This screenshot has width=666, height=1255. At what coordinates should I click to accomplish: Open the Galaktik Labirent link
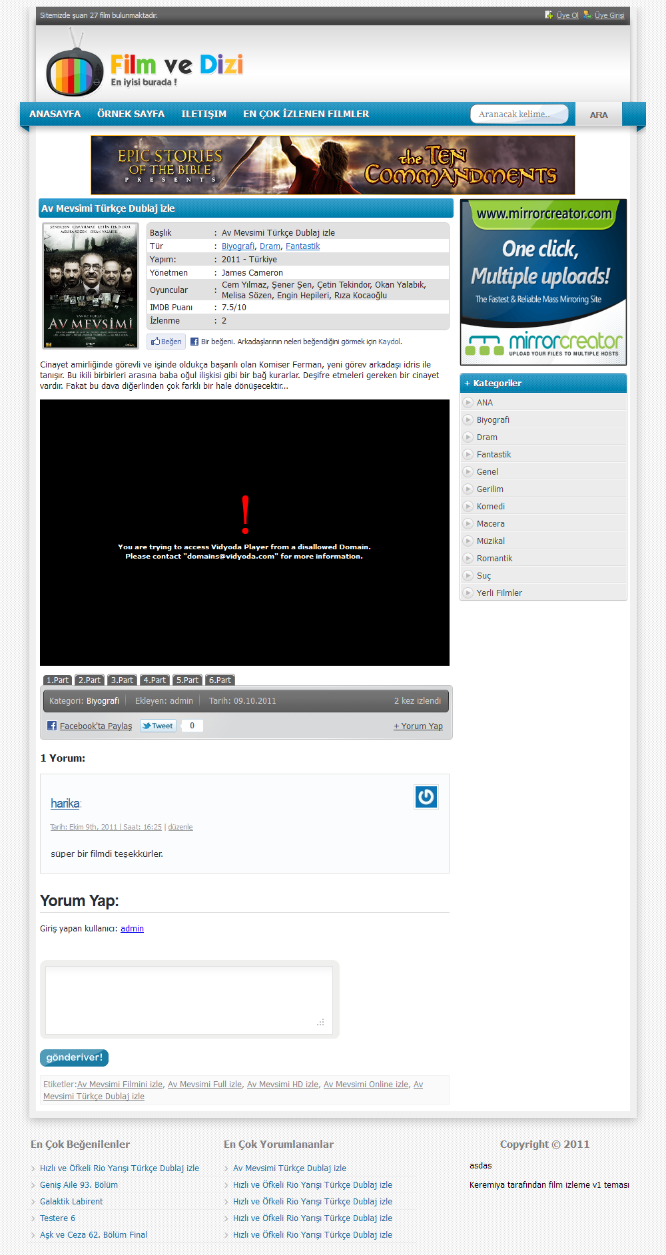[71, 1202]
